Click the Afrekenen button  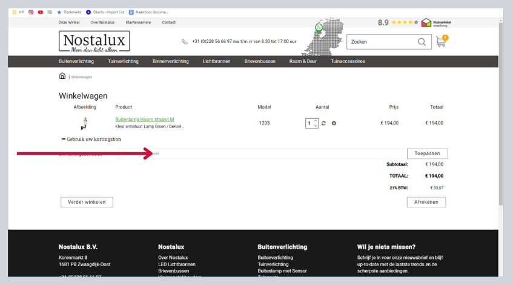[426, 202]
